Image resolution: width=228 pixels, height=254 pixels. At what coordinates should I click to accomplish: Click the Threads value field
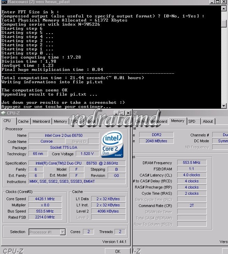(x=120, y=232)
